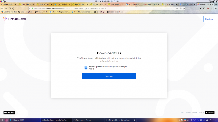The height and width of the screenshot is (122, 218).
Task: Open a new browser tab
Action: coord(216,5)
